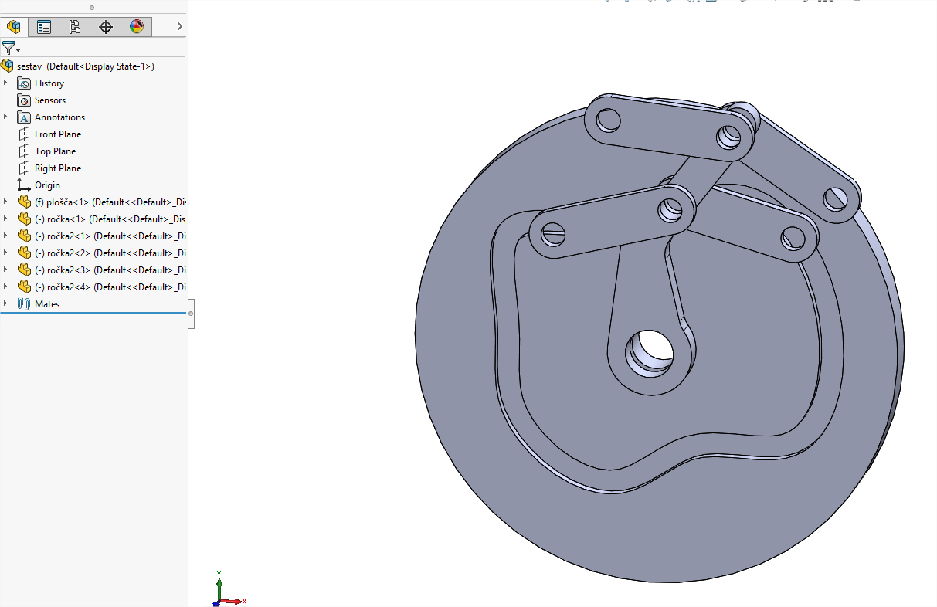Switch to the PropertyManager tab
Image resolution: width=937 pixels, height=607 pixels.
point(44,27)
